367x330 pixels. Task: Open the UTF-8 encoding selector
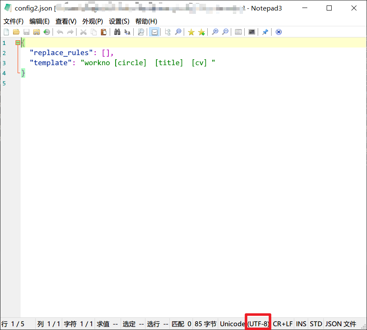pos(258,324)
